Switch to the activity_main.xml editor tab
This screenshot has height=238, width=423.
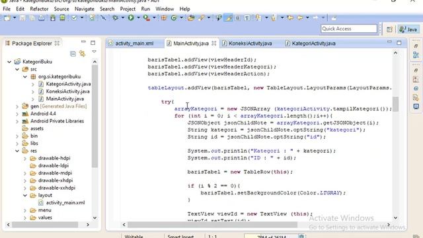point(134,44)
